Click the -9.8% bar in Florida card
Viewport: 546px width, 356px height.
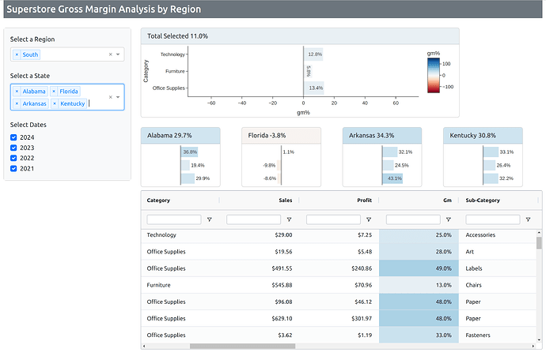click(x=279, y=165)
